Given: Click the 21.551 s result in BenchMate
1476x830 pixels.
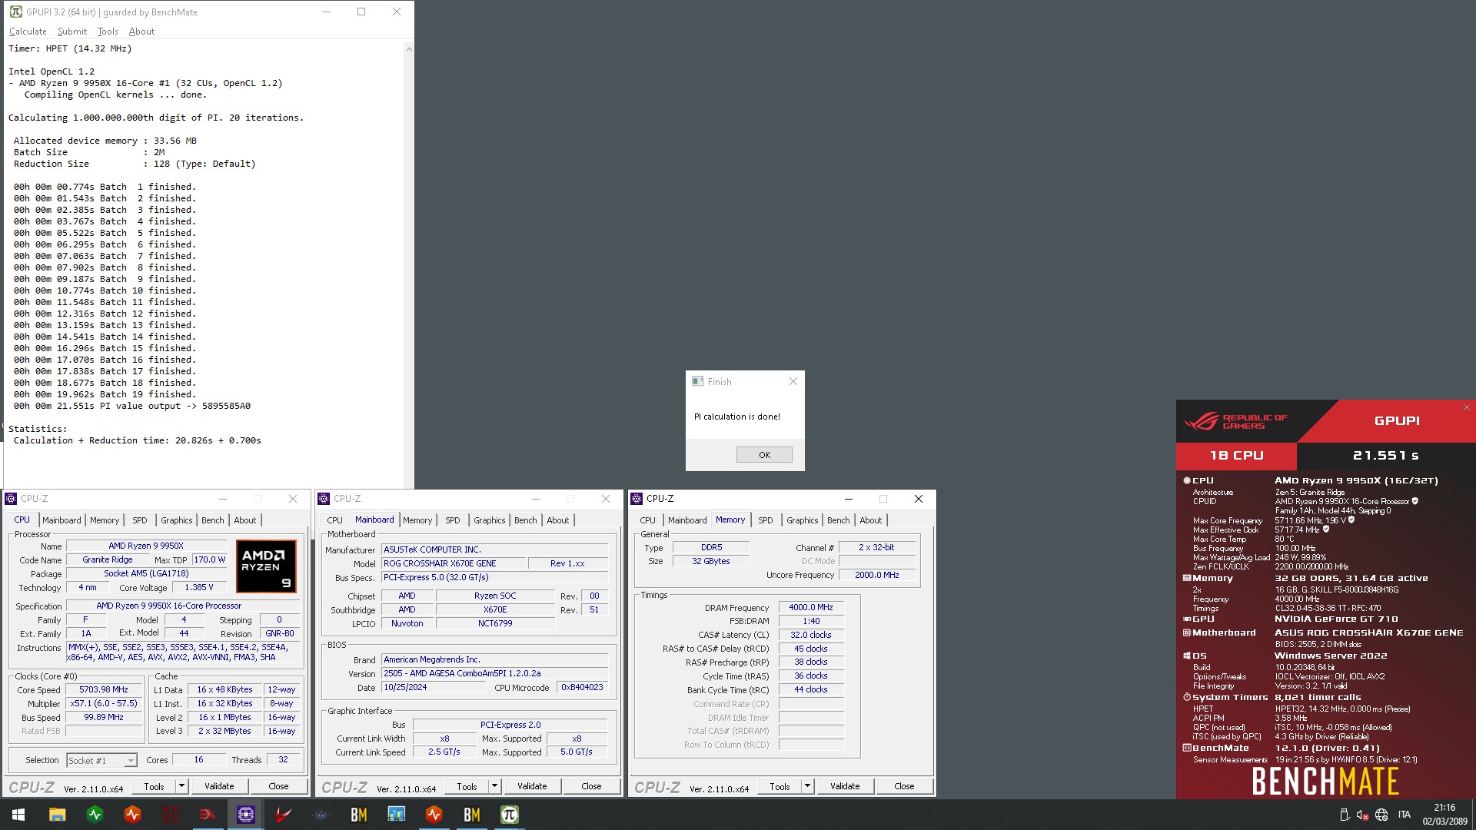Looking at the screenshot, I should pyautogui.click(x=1385, y=456).
